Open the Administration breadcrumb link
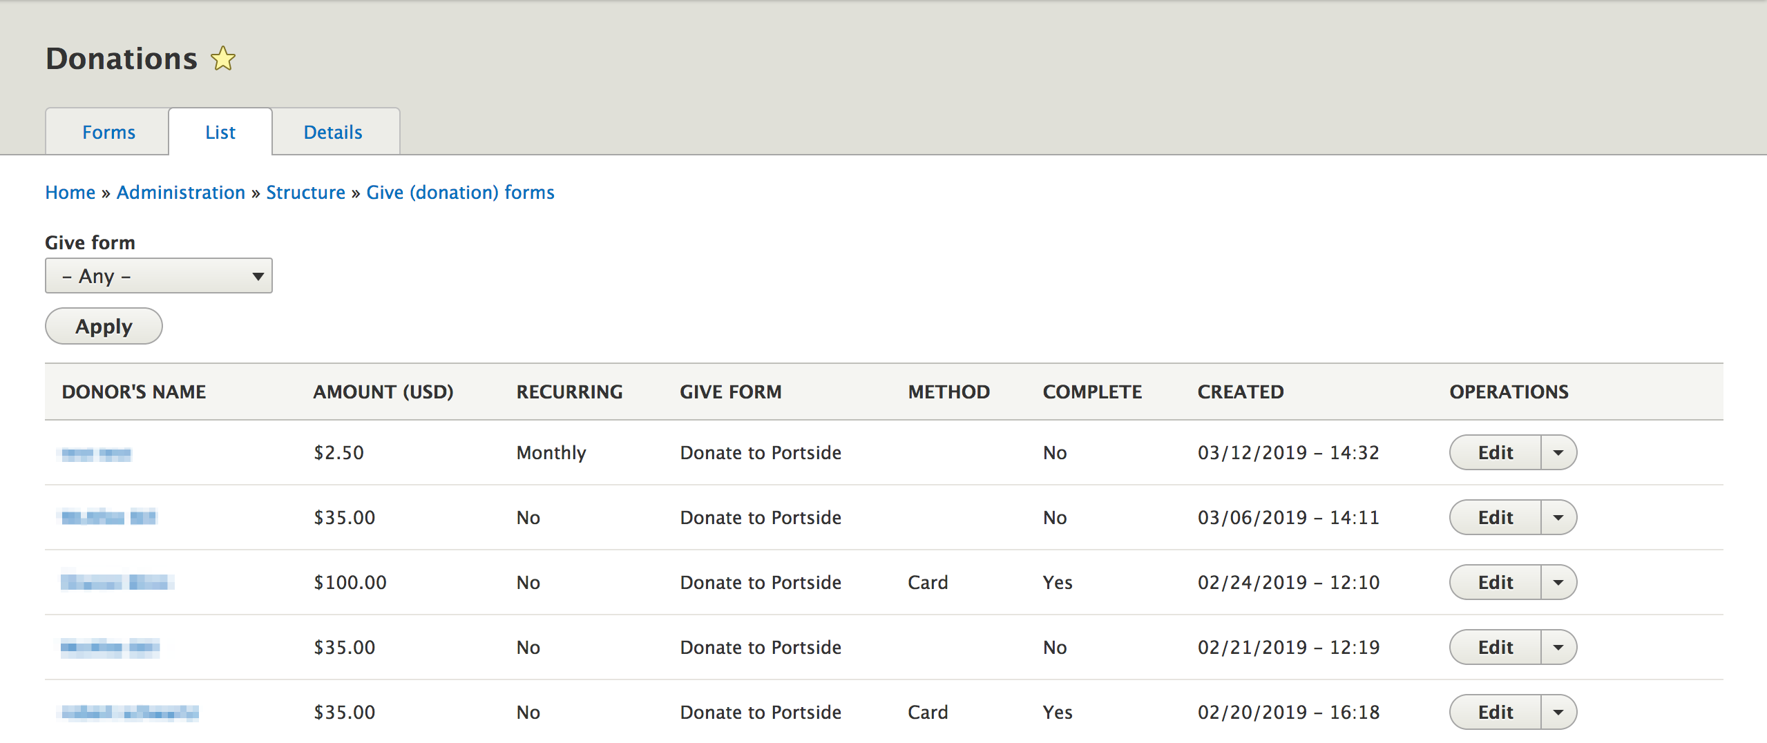This screenshot has height=743, width=1767. click(180, 192)
